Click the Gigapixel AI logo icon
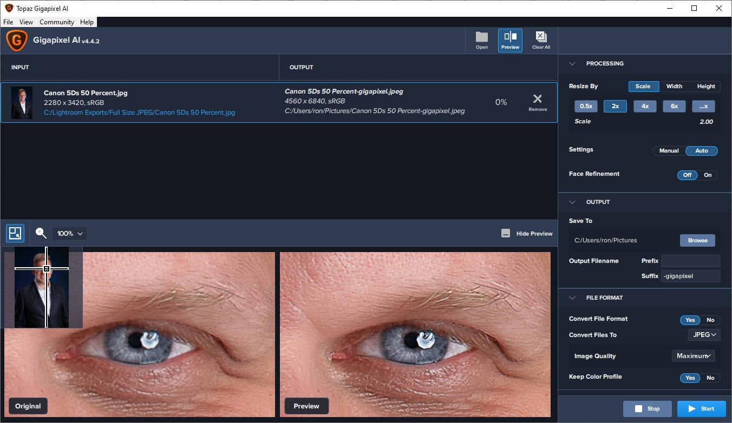The height and width of the screenshot is (423, 732). 17,41
